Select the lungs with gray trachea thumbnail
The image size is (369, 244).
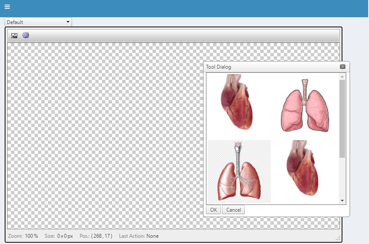coord(239,172)
